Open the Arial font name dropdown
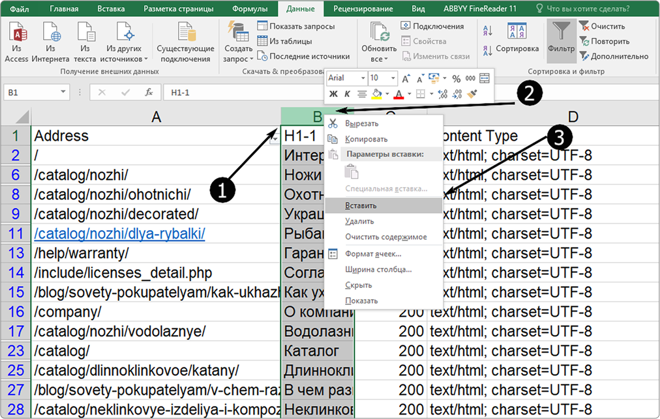 pos(363,78)
